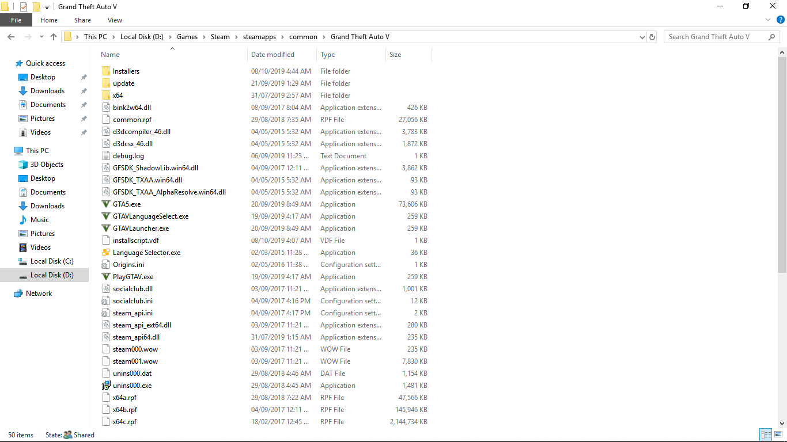Click the socialclub.ini file icon

tap(105, 301)
